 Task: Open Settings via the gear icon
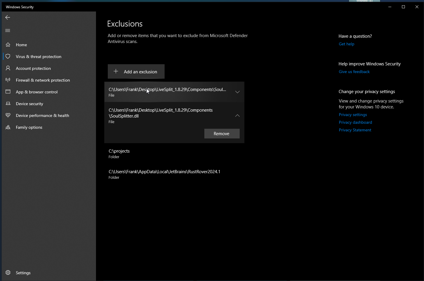coord(8,272)
